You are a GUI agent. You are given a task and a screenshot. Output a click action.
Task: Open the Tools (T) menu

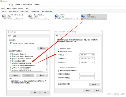tap(26, 8)
